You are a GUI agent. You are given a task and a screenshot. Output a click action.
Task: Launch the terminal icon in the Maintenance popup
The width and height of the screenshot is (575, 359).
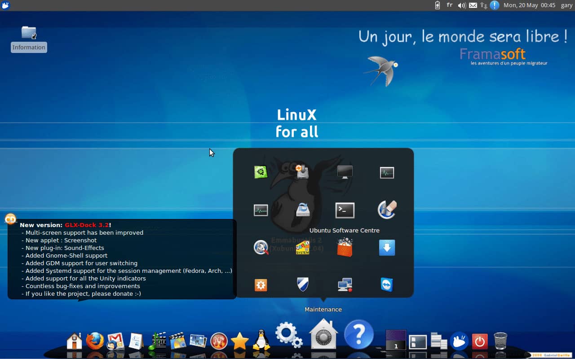coord(345,210)
